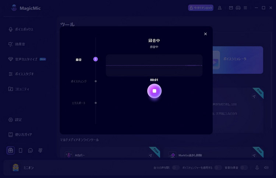Select the エクスポート step
Screen dimensions: 276x178
coord(78,103)
